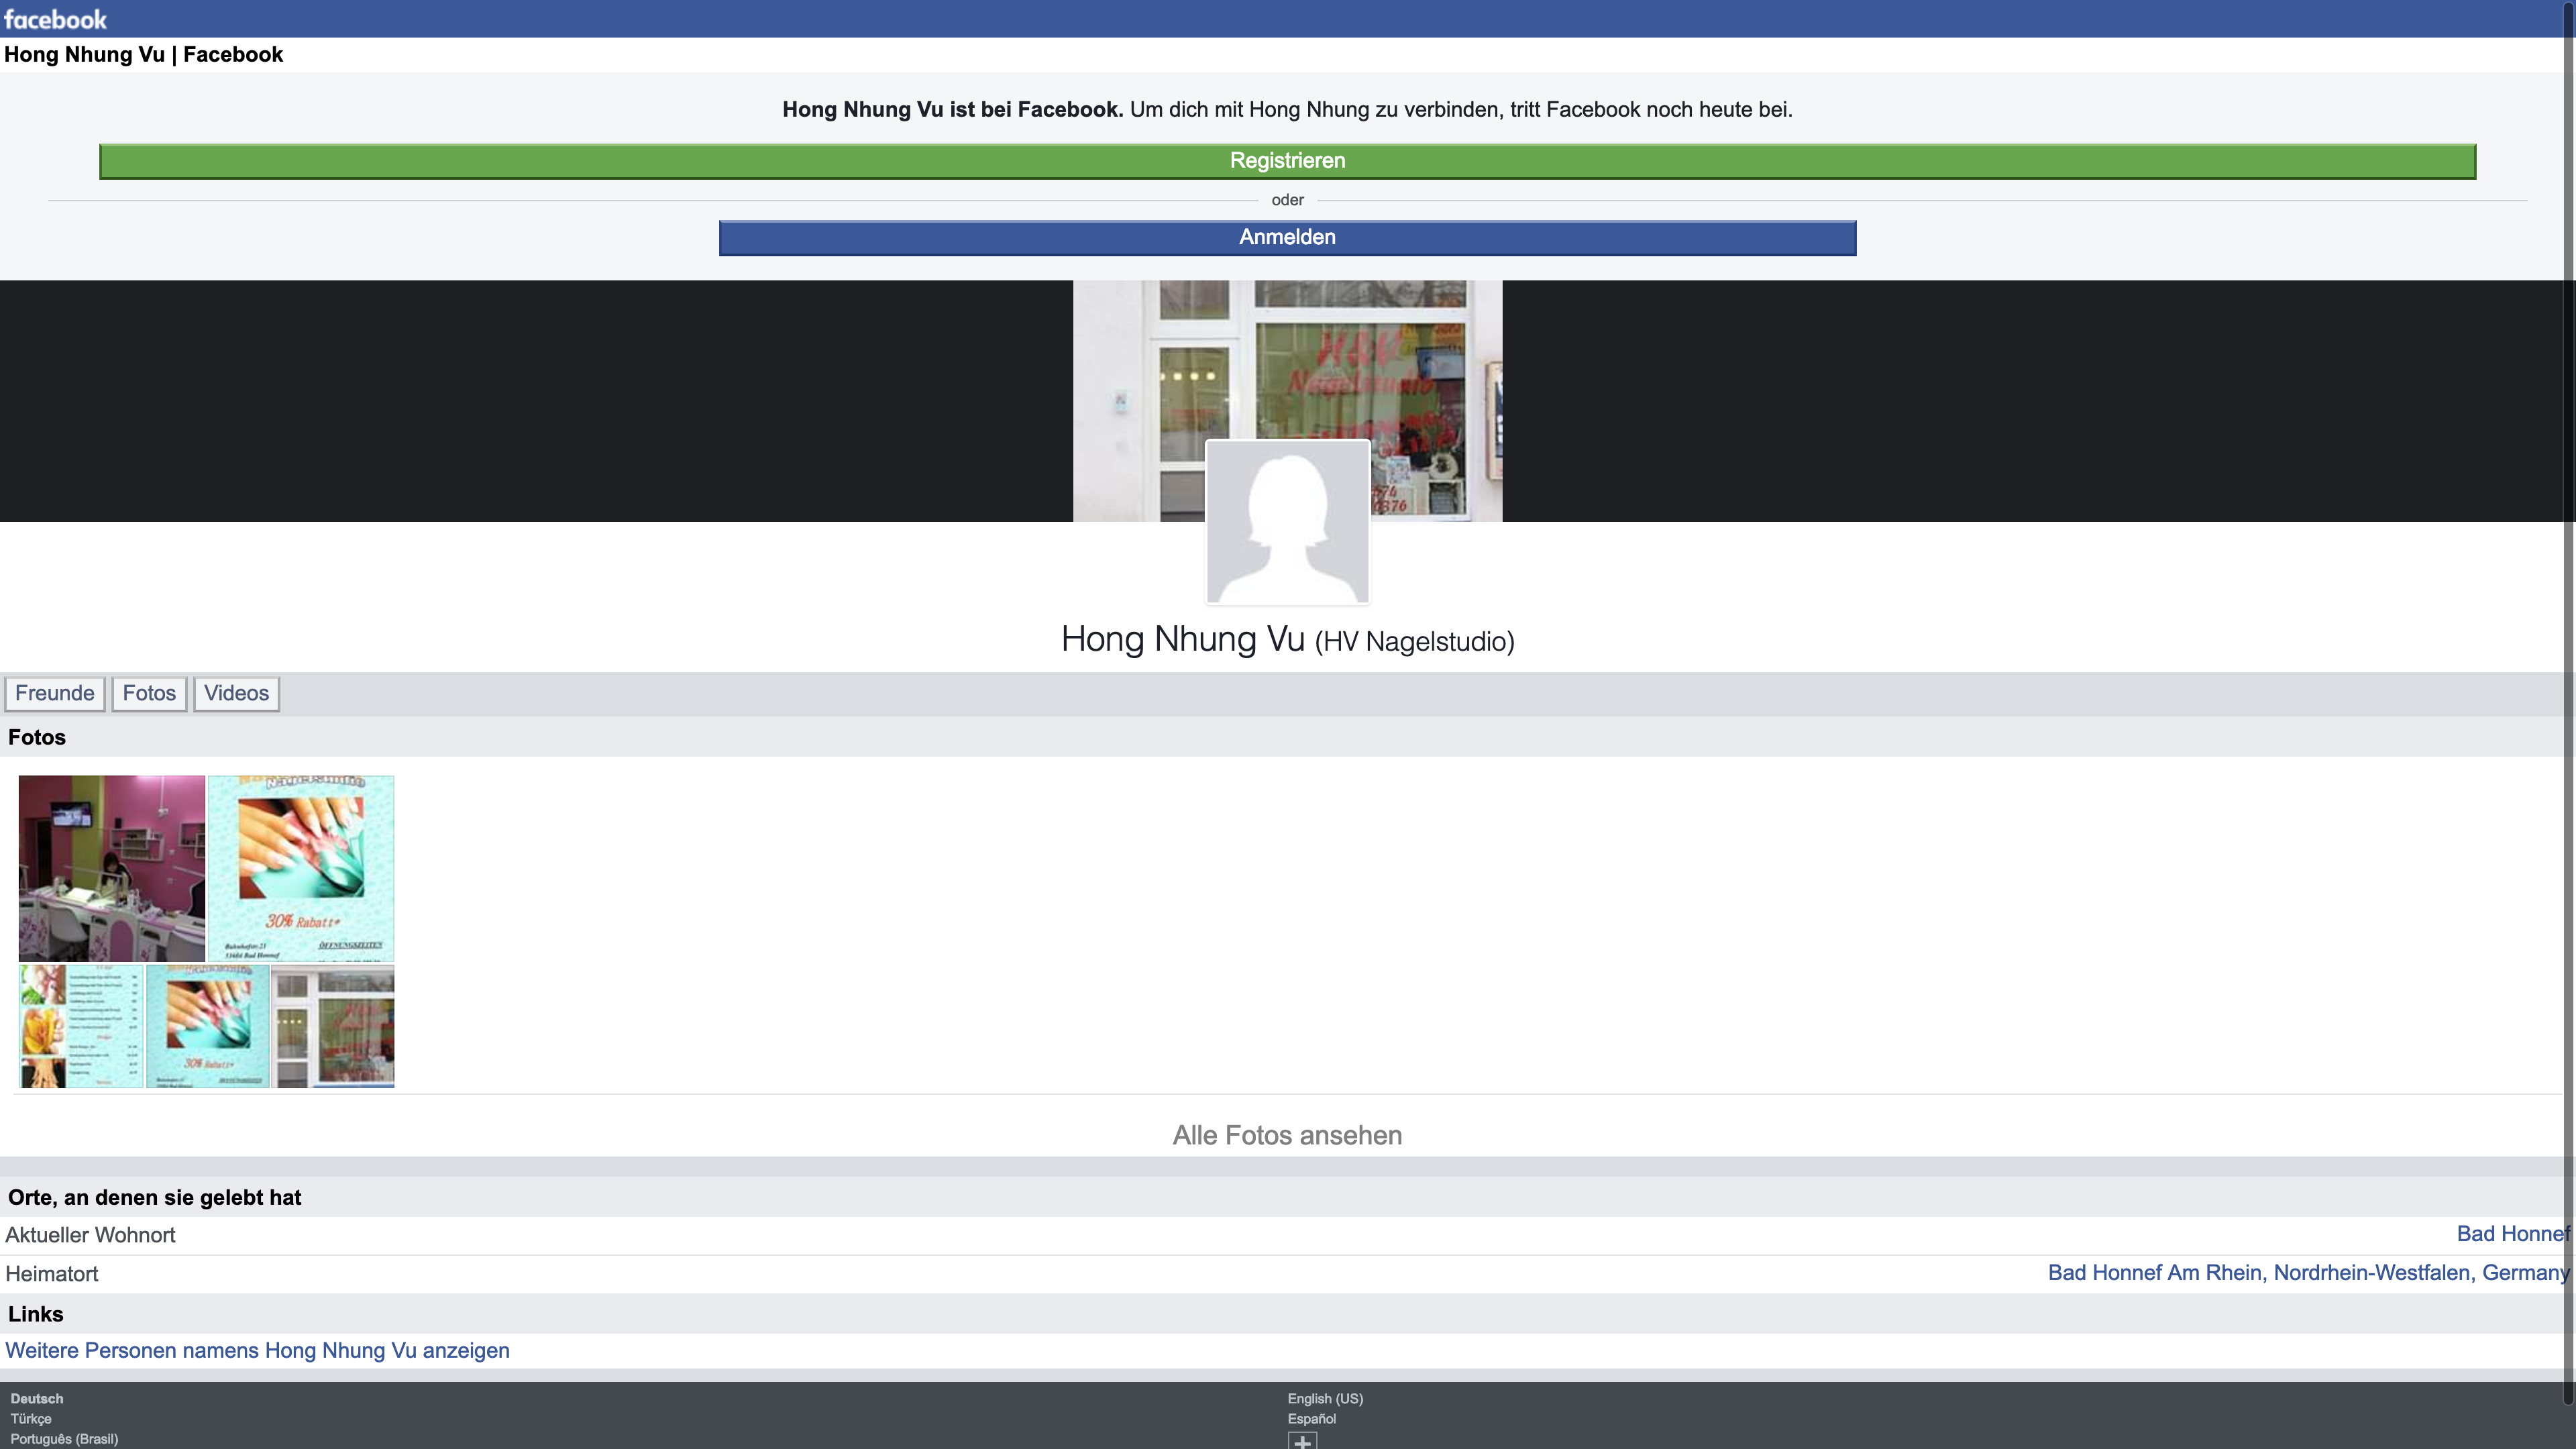2576x1449 pixels.
Task: Open the large 30% Rabatt flyer photo
Action: [x=301, y=868]
